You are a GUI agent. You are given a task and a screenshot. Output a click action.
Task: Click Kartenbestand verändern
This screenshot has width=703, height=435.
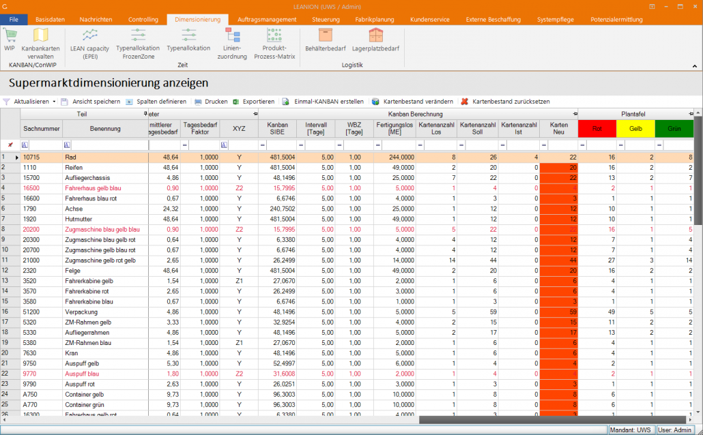click(x=413, y=102)
